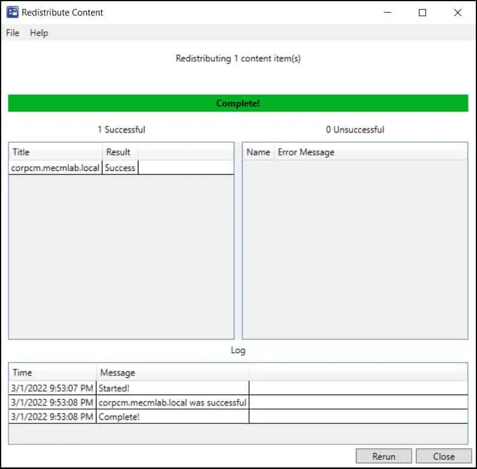Close the window with the title bar X

pyautogui.click(x=458, y=13)
